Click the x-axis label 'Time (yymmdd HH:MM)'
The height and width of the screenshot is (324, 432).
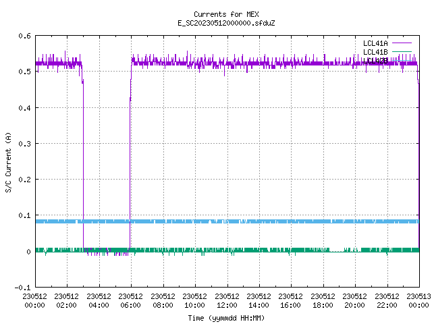click(x=226, y=318)
